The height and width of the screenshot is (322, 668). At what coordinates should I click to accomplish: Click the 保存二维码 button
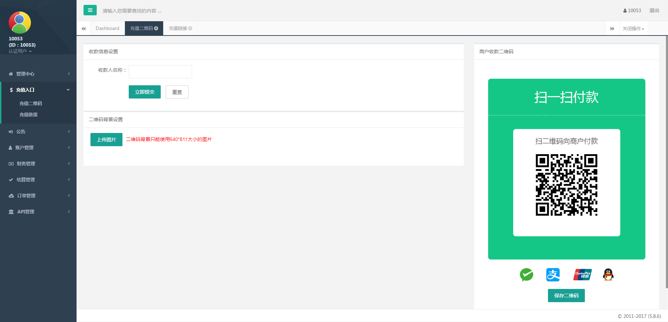tap(566, 296)
